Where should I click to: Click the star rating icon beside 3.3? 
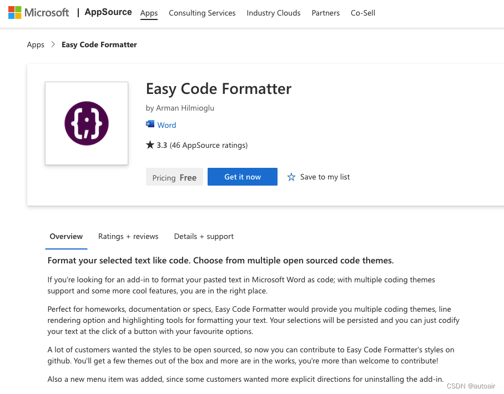pos(149,144)
